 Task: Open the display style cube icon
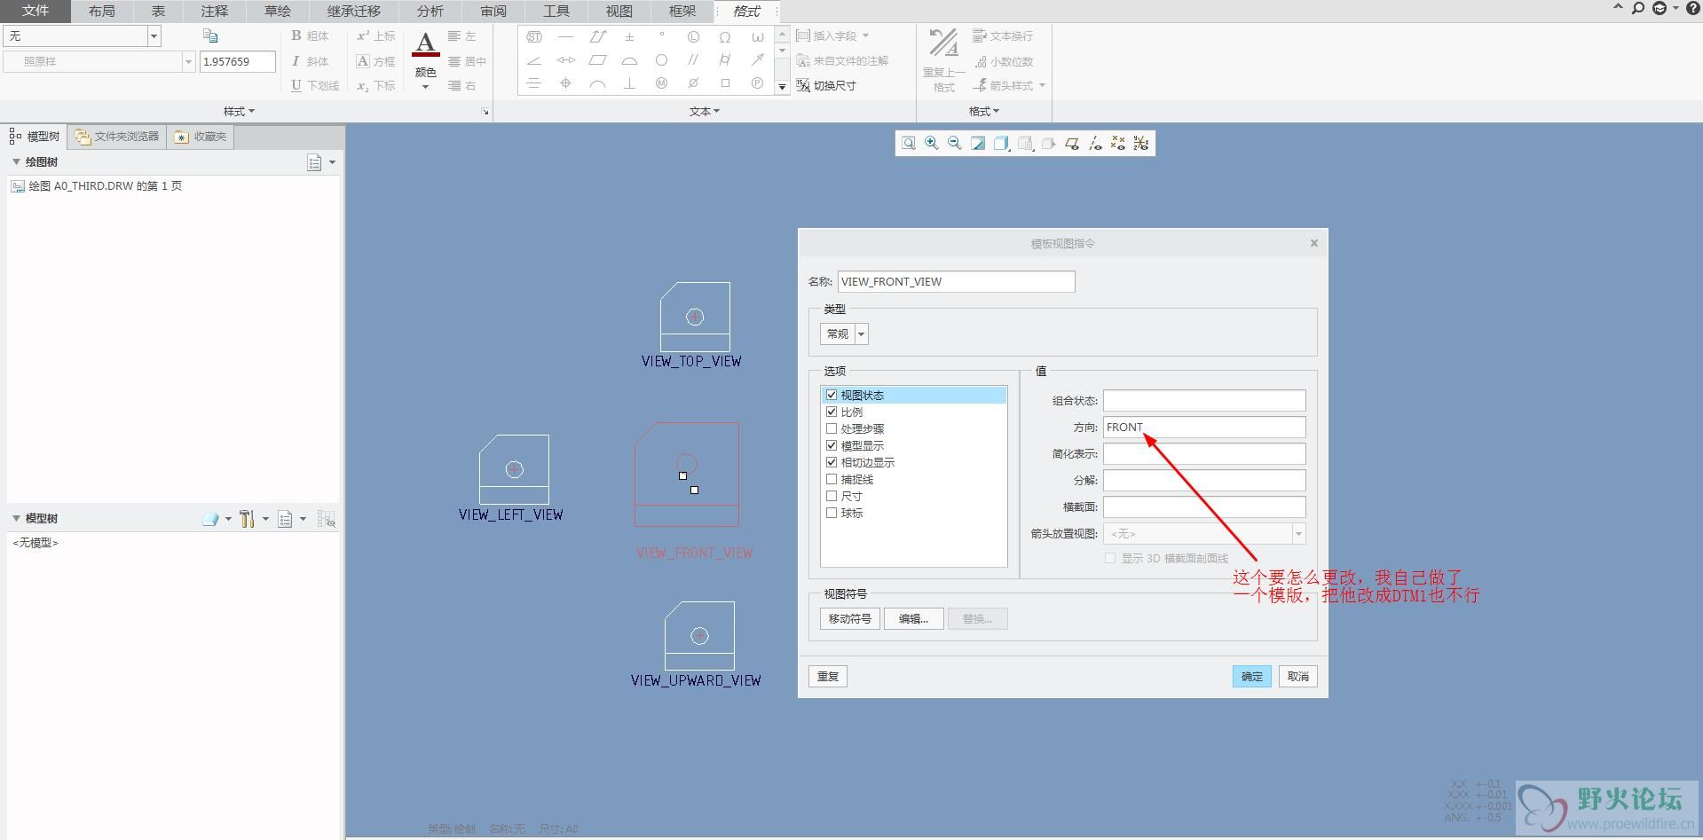coord(1002,143)
